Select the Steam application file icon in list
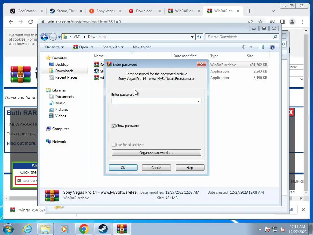Screen dimensions: 313x235 pos(97,71)
